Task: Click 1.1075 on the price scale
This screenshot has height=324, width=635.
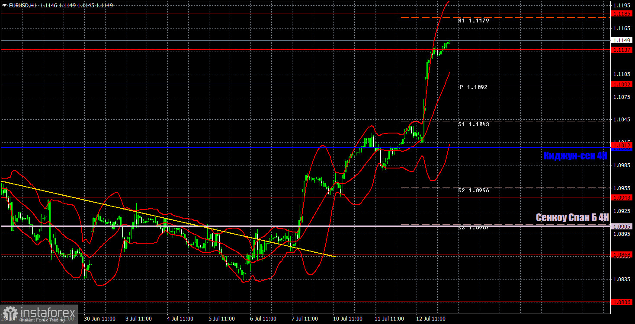Action: [x=622, y=97]
